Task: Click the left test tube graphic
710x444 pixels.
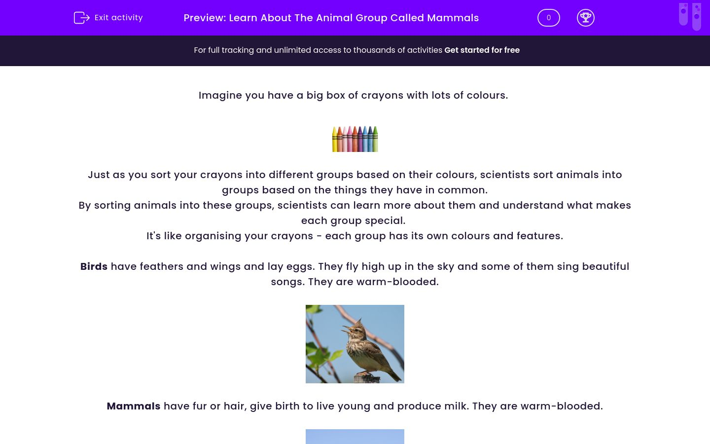Action: pos(683,16)
